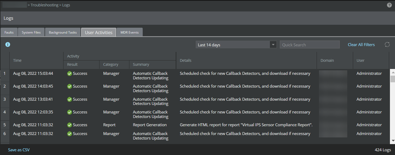Click the Report category cell
395x155 pixels.
tap(109, 125)
